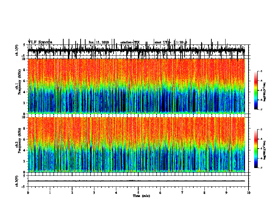Click the date label "Jan. 15, 2020"
Image resolution: width=280 pixels, height=216 pixels.
coord(99,42)
